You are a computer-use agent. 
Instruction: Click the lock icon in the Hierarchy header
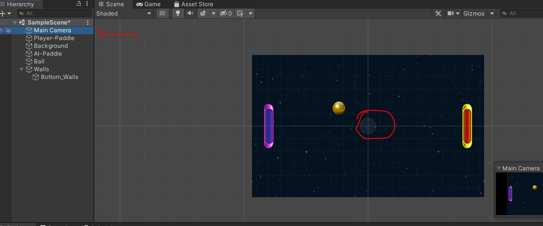[79, 4]
